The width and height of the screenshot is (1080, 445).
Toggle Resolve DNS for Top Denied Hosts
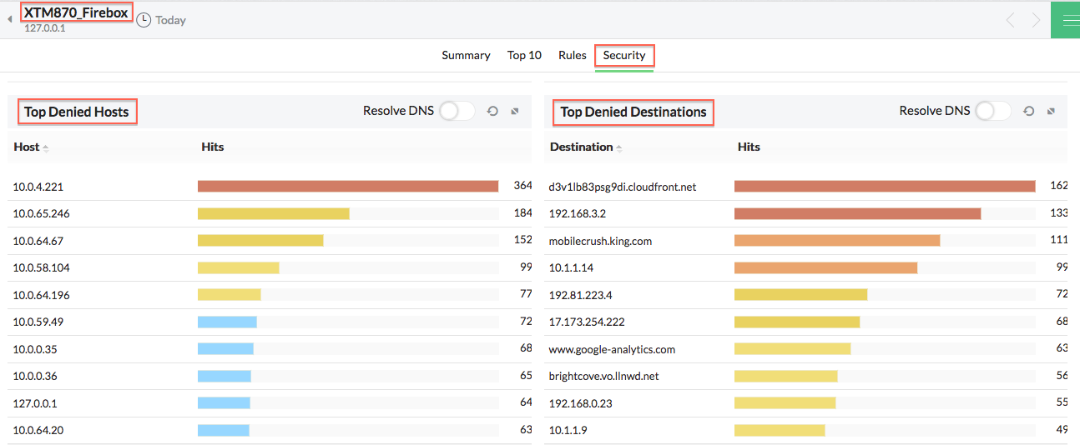click(457, 111)
